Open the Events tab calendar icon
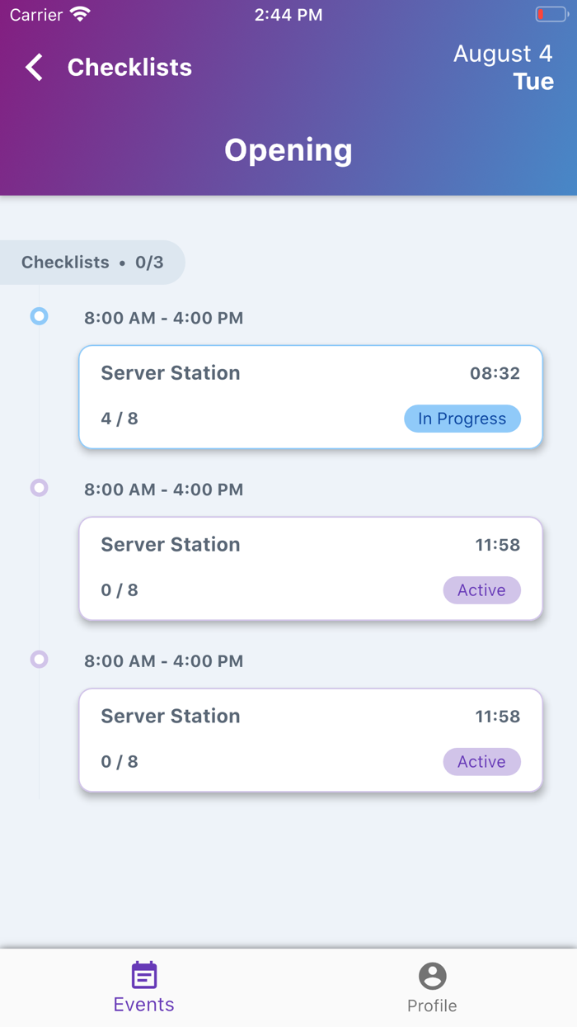This screenshot has width=577, height=1027. click(144, 975)
